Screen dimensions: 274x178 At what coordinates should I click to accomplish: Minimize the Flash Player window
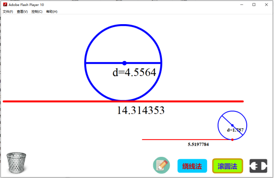[x=242, y=5]
